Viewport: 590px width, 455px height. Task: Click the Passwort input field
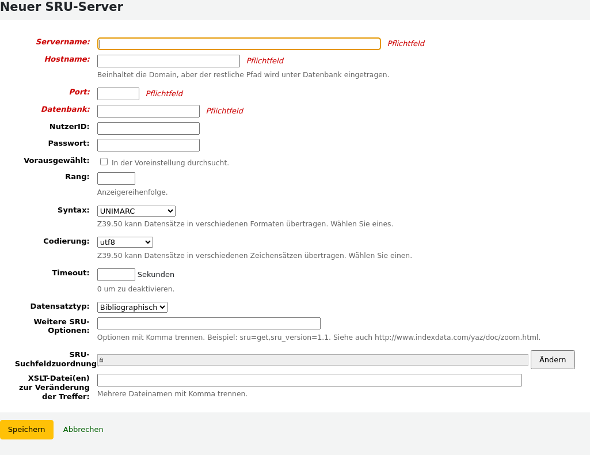click(148, 145)
